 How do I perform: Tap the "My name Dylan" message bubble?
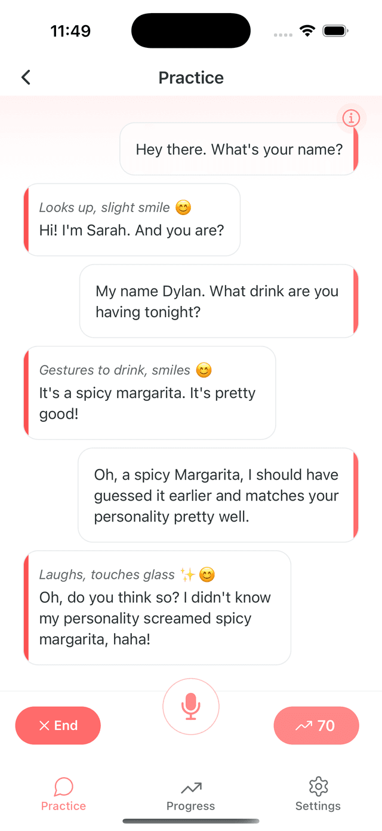pyautogui.click(x=218, y=301)
